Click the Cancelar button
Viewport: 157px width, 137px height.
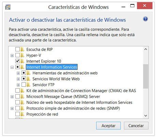[136, 126]
